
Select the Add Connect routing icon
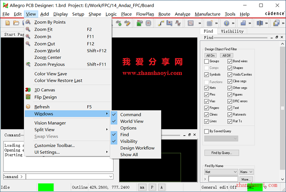[161, 23]
